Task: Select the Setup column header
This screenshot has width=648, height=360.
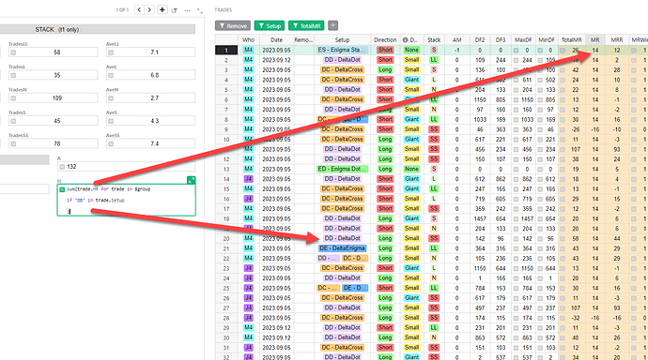Action: [342, 40]
